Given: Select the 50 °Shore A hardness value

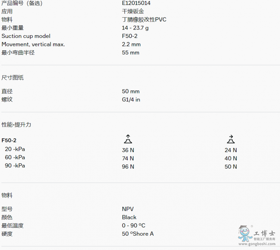Looking at the screenshot, I should click(138, 234).
